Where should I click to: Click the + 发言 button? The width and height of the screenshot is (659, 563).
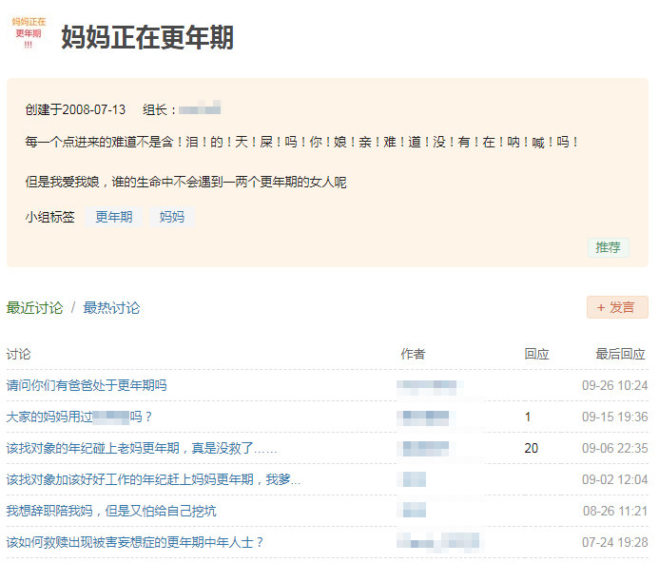617,307
